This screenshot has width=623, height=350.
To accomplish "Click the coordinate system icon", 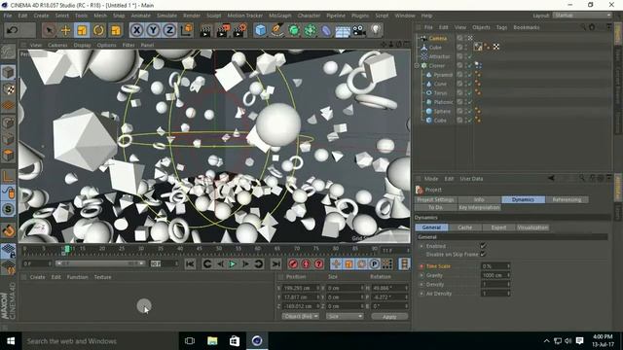I will [186, 30].
